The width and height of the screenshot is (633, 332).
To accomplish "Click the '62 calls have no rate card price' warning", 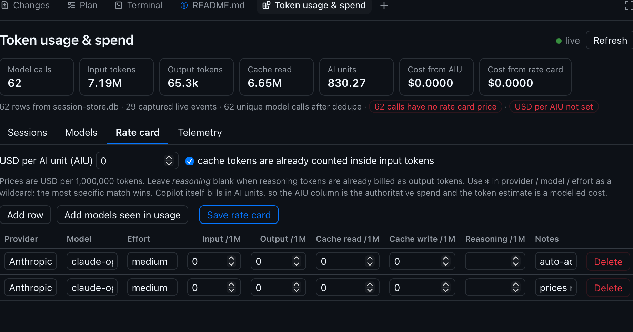I will 435,107.
